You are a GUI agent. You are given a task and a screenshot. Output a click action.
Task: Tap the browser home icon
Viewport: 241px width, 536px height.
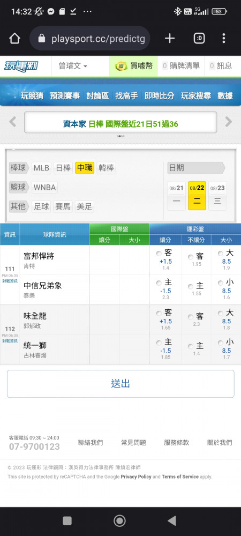coord(14,39)
